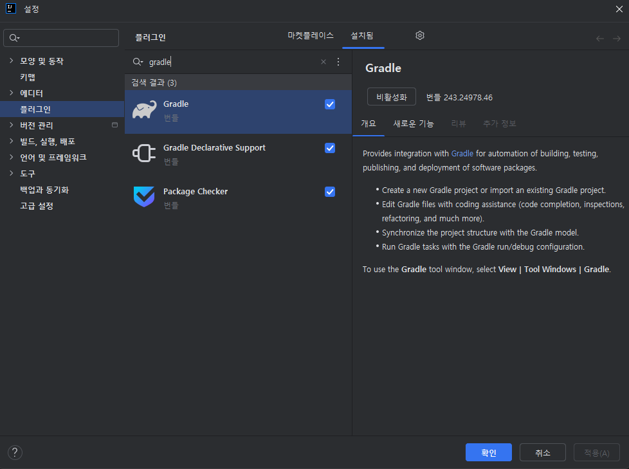Confirm with the 확인 button
The width and height of the screenshot is (629, 469).
click(489, 452)
